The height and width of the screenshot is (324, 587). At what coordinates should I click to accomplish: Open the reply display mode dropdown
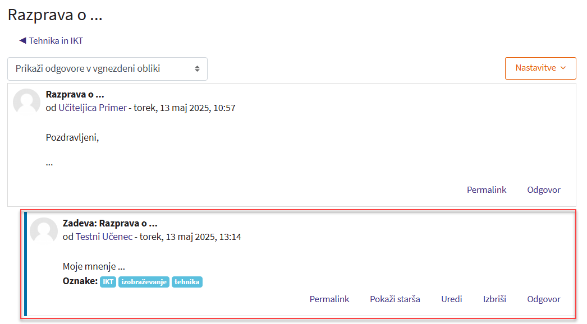coord(107,69)
